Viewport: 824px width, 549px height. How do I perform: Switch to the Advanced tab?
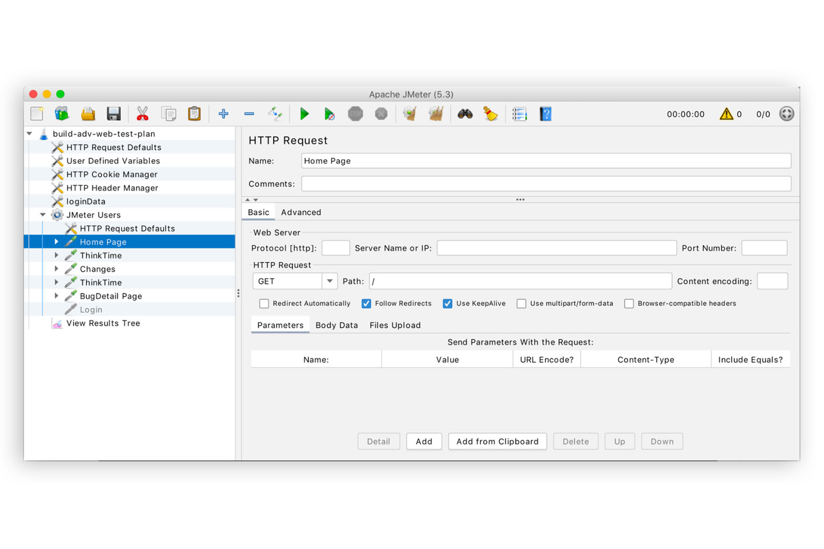(301, 212)
